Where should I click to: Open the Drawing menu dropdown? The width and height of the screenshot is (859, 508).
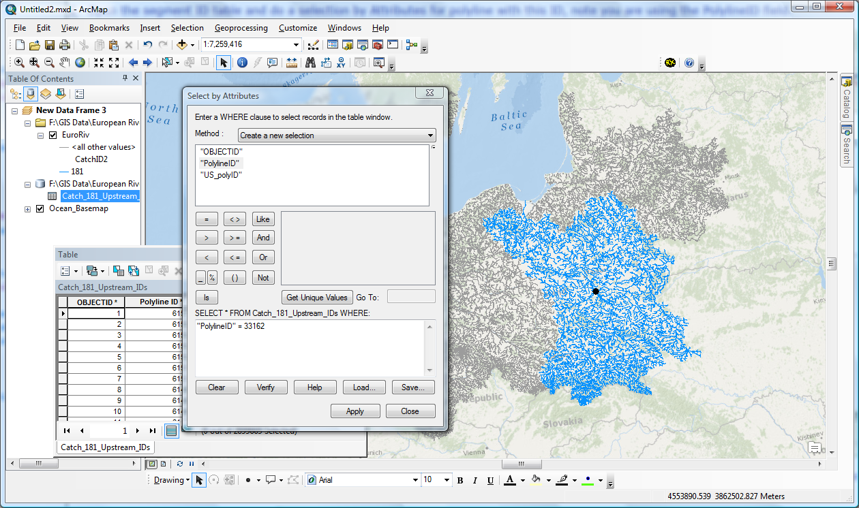(x=171, y=480)
